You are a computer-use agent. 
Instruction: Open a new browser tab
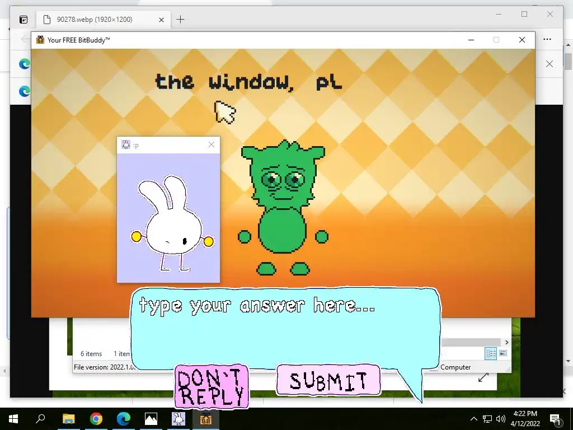point(180,20)
